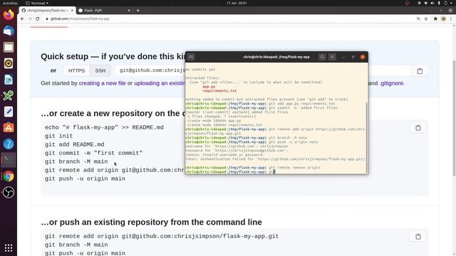Switch to Google Chrome in the dock
Viewport: 456px width, 256px height.
(9, 176)
